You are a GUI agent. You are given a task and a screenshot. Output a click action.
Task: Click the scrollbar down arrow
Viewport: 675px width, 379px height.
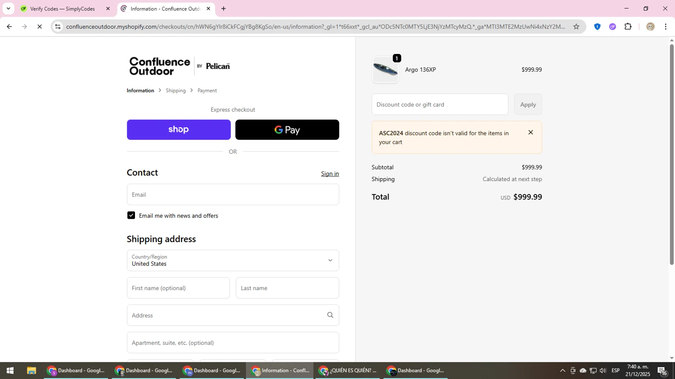click(671, 358)
